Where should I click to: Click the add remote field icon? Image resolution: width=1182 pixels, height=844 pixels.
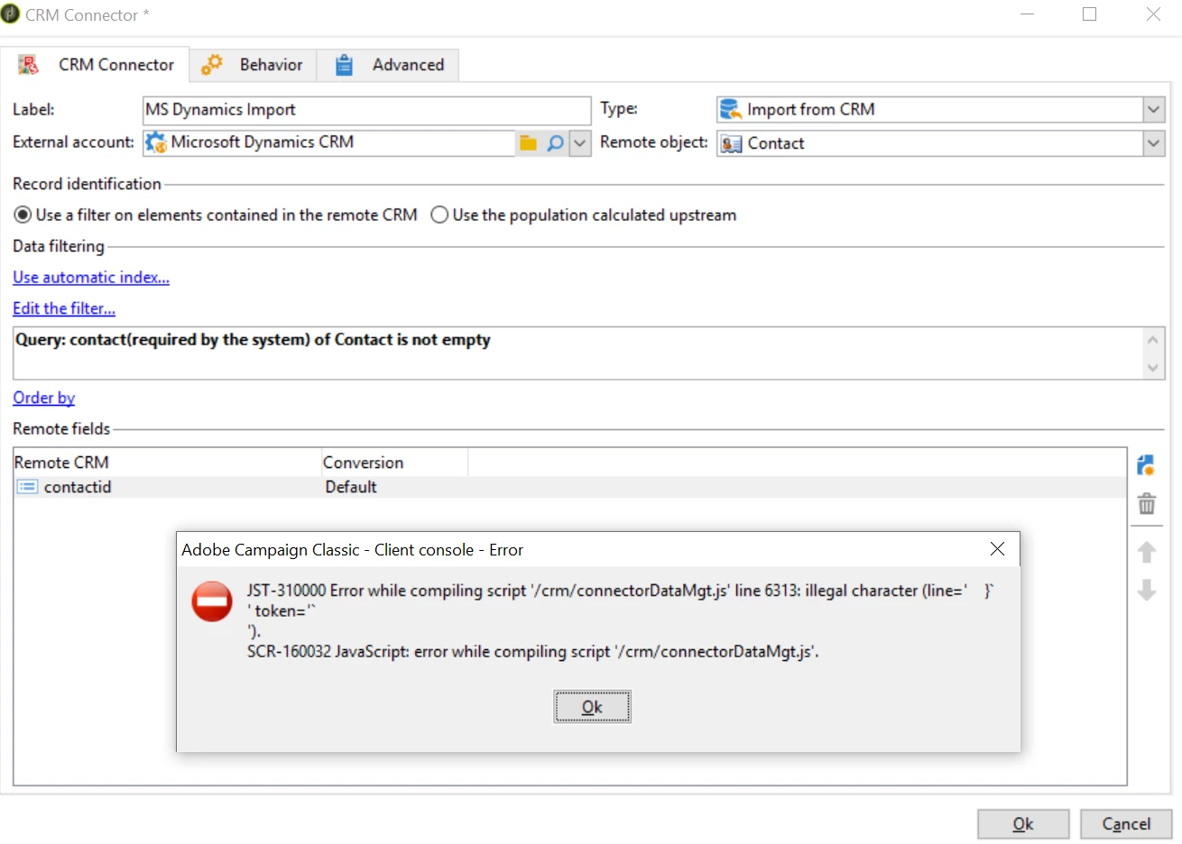tap(1146, 465)
